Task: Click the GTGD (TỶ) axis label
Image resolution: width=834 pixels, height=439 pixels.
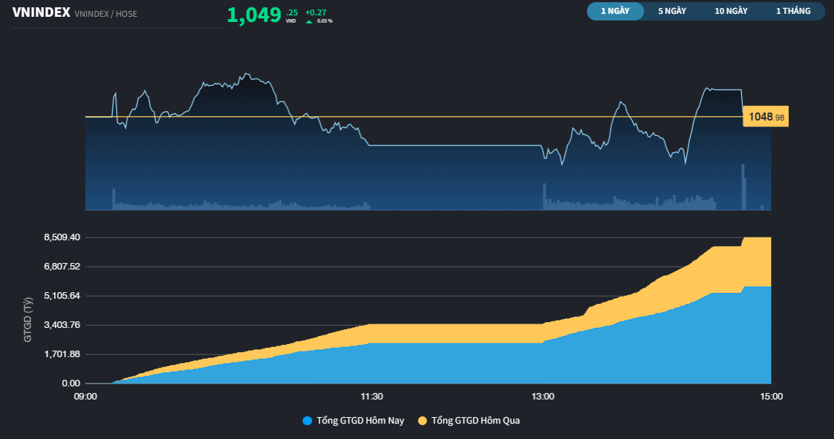Action: 29,318
